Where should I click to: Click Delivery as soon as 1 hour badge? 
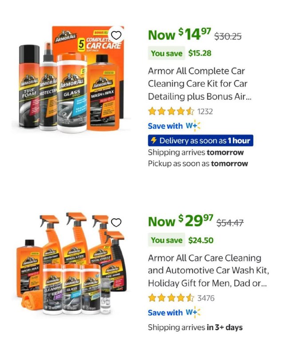201,141
